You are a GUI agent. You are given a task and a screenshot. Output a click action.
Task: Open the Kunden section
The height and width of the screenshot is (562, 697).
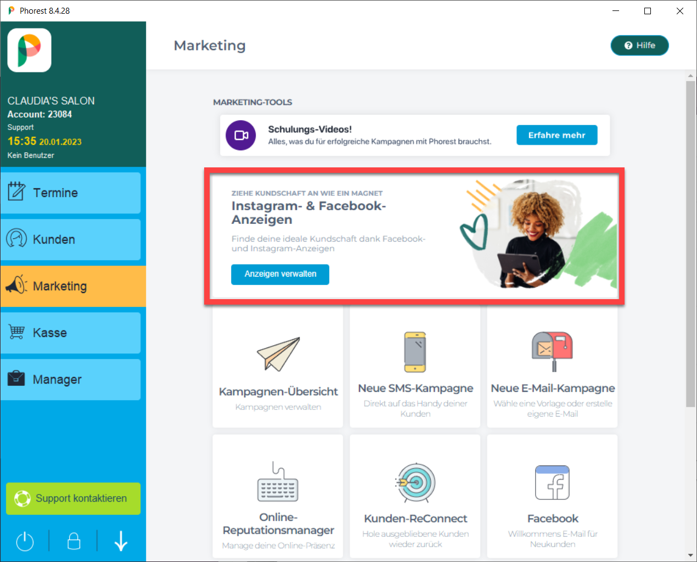tap(70, 239)
